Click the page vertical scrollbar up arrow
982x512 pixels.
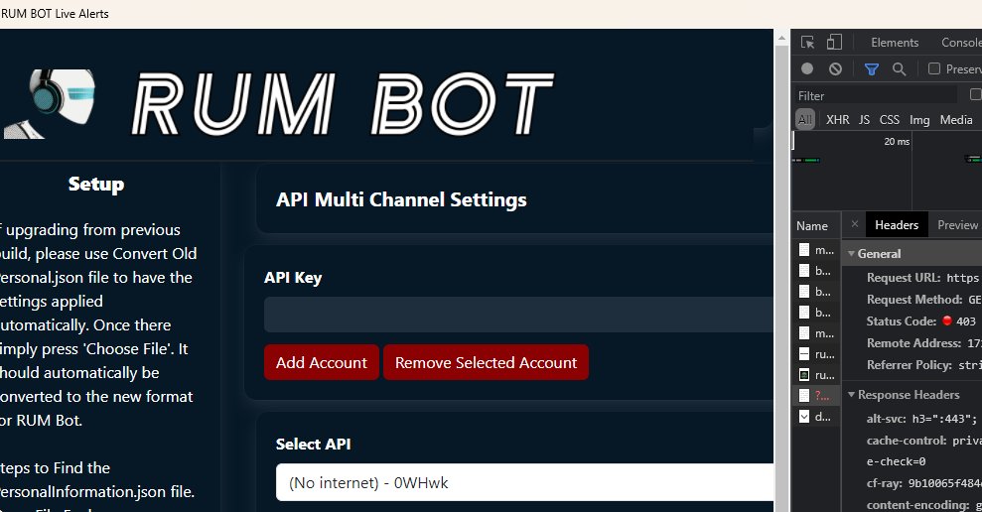(x=781, y=38)
